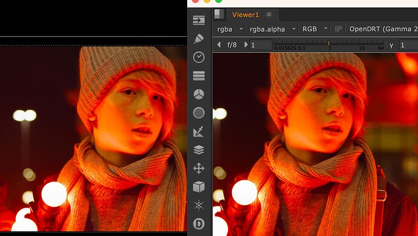418x236 pixels.
Task: Click the increase f-stop right arrow
Action: [246, 45]
